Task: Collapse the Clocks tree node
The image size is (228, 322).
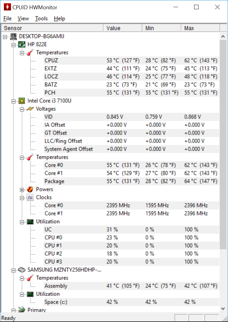Action: (x=22, y=198)
